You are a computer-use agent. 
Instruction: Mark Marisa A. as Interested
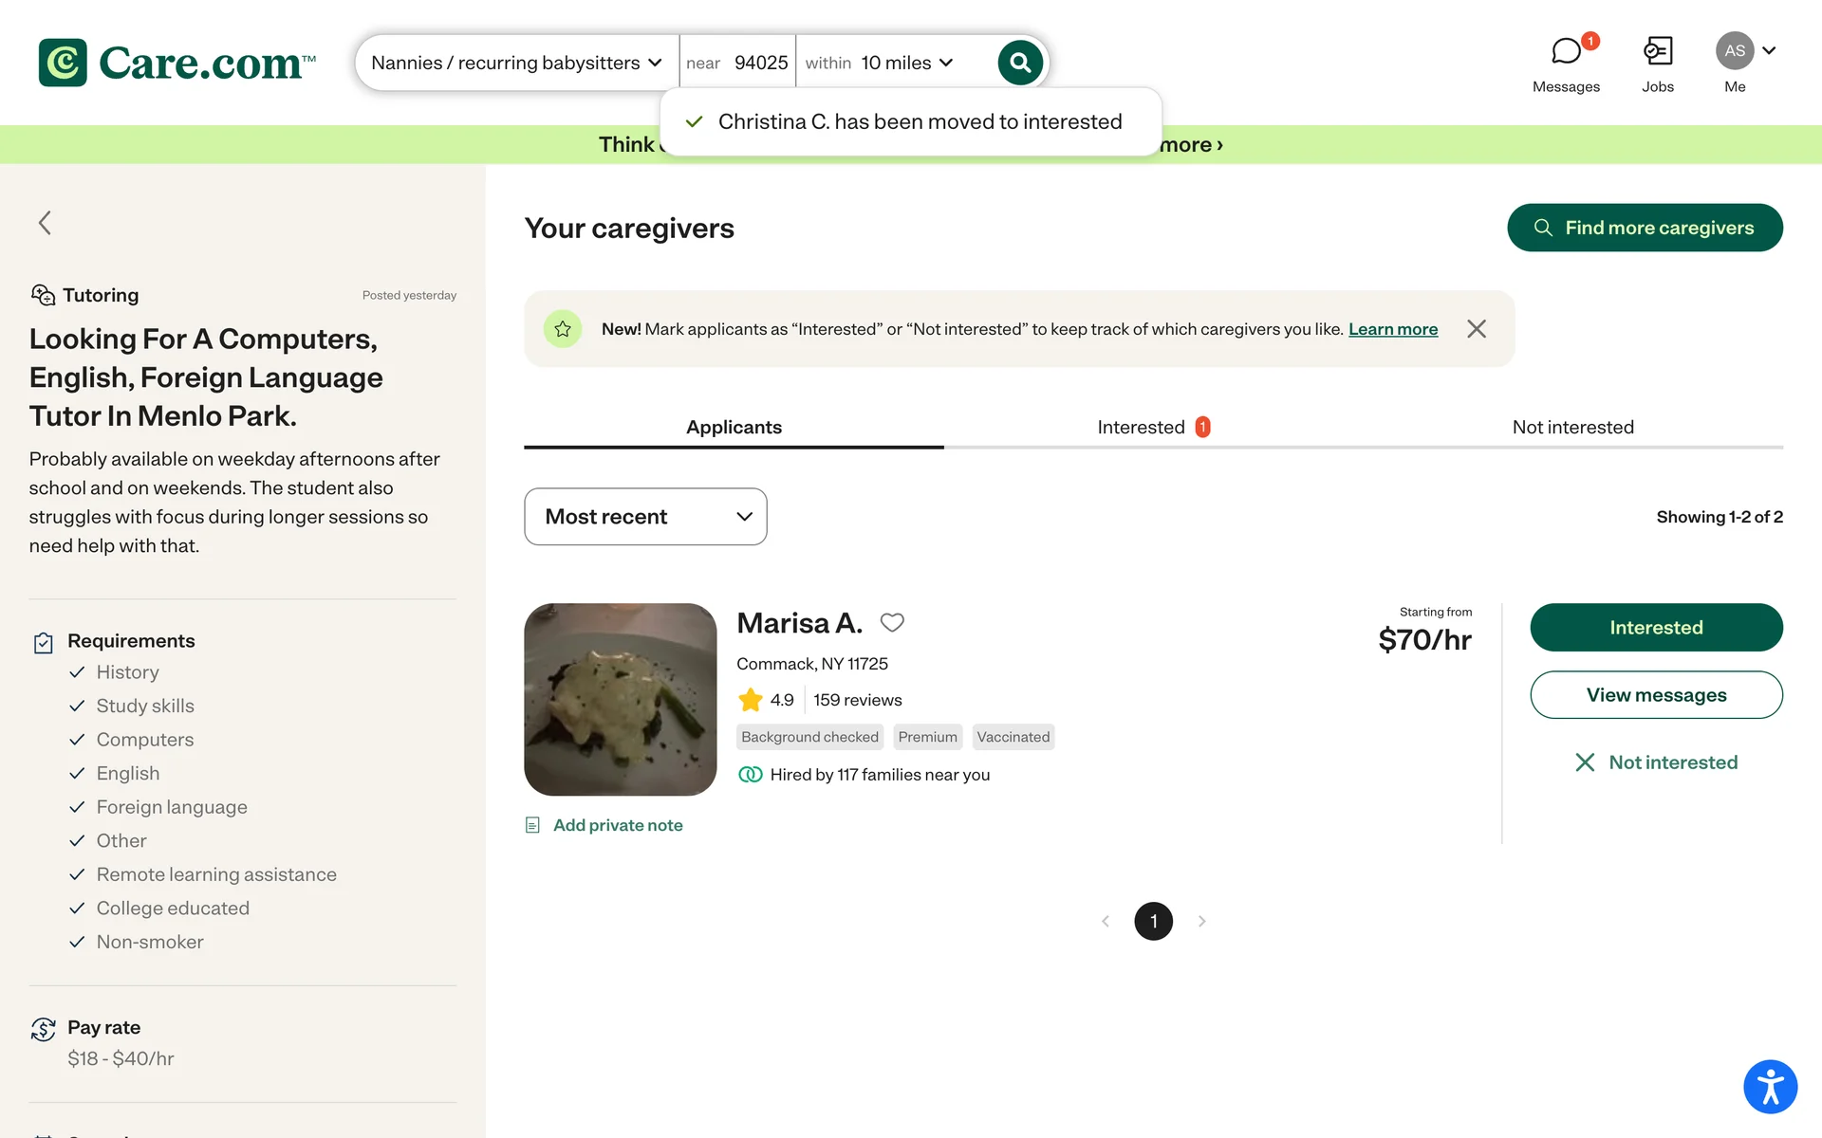point(1656,628)
